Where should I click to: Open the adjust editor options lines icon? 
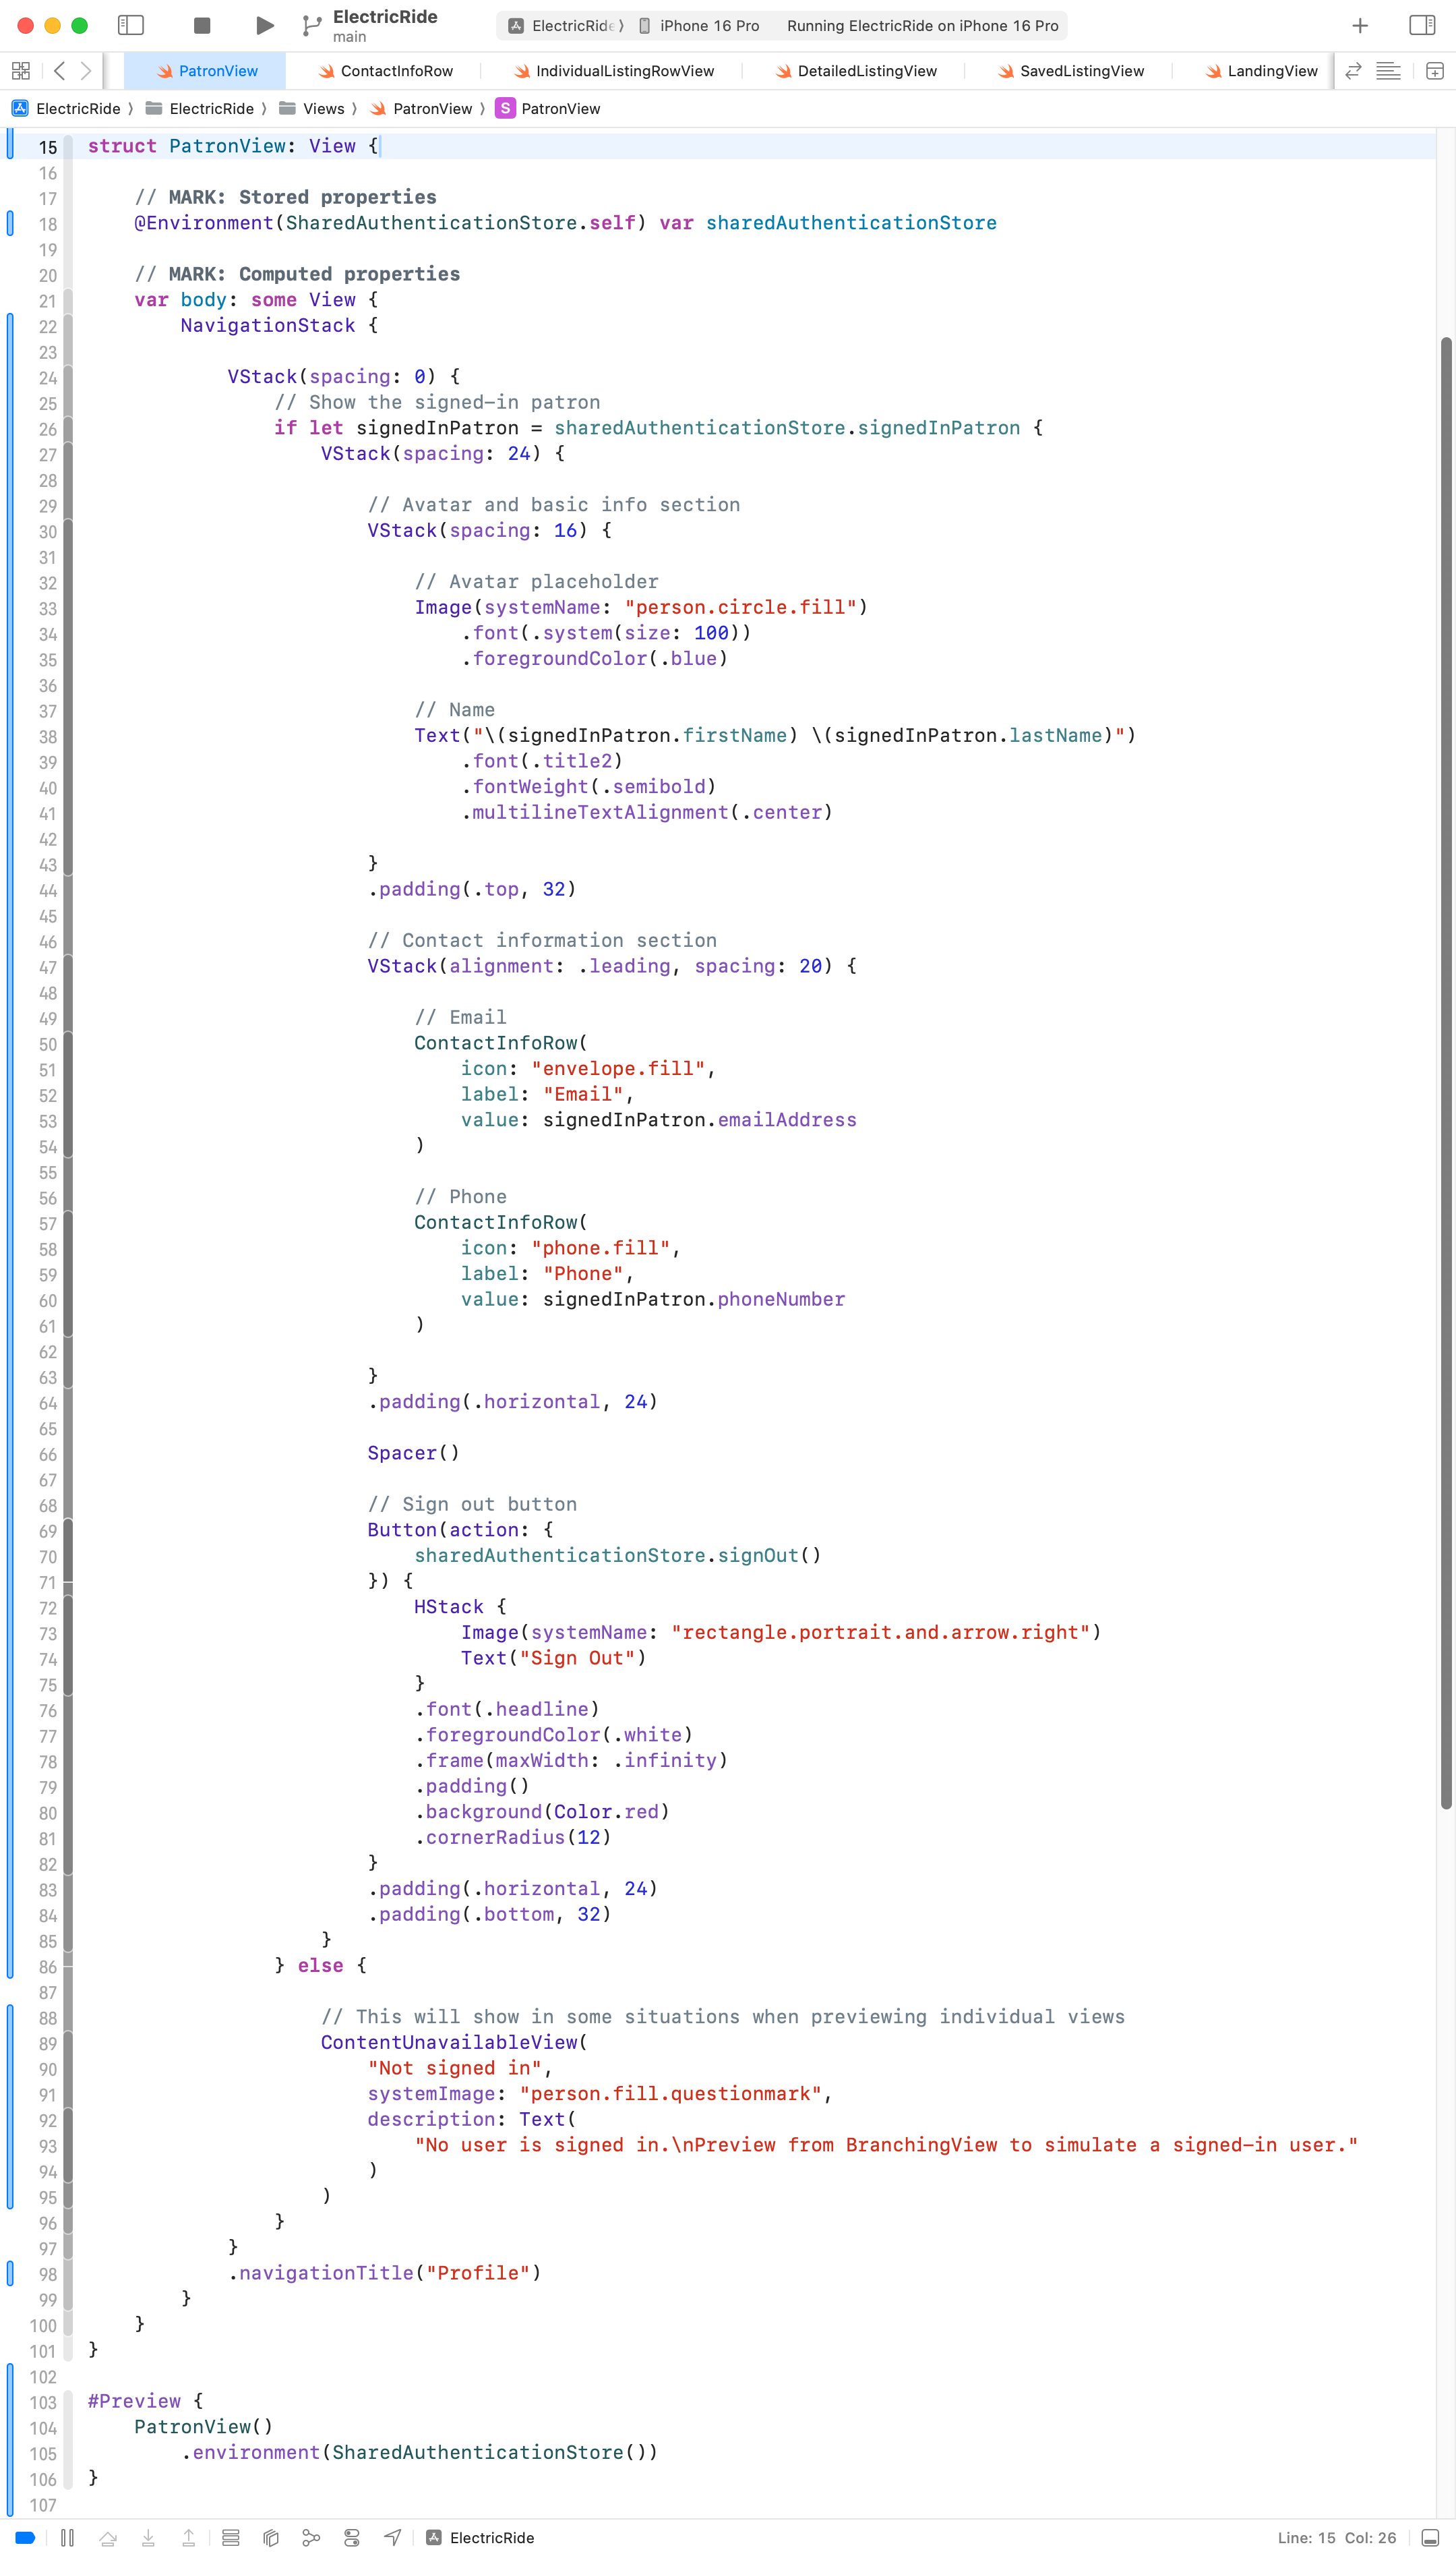tap(1388, 71)
